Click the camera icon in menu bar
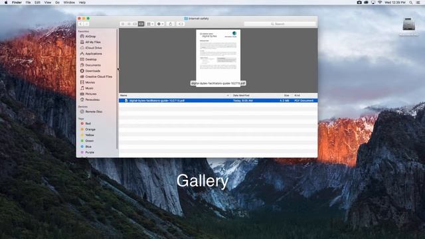 [x=359, y=3]
